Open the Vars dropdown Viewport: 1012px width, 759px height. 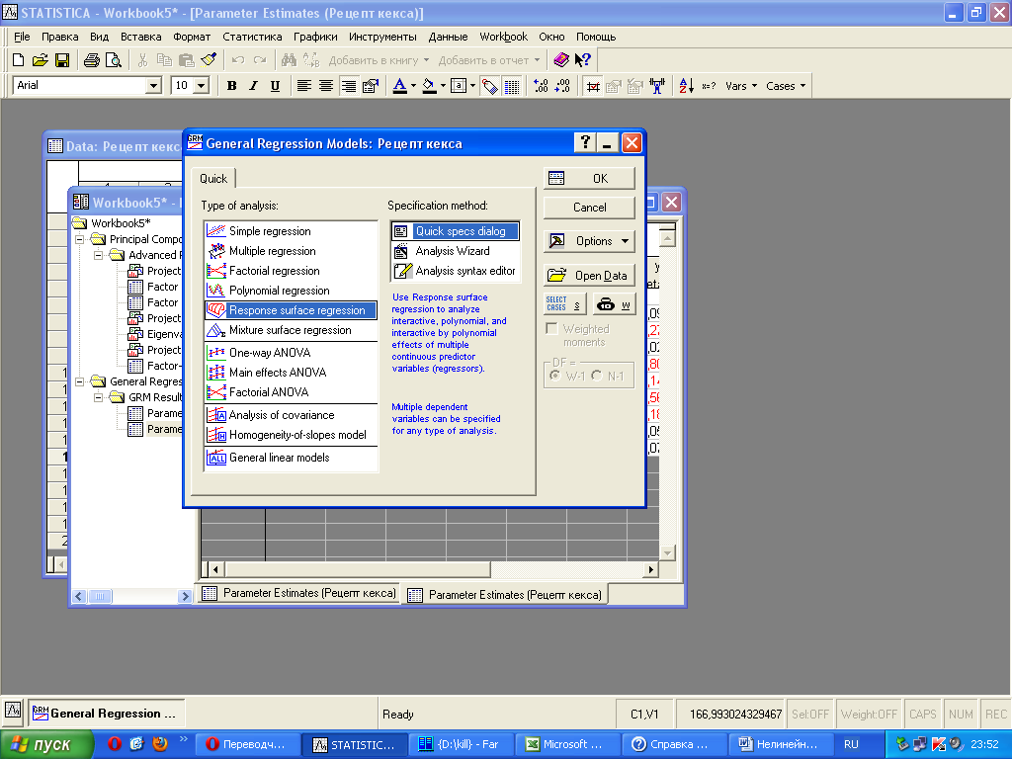coord(741,86)
